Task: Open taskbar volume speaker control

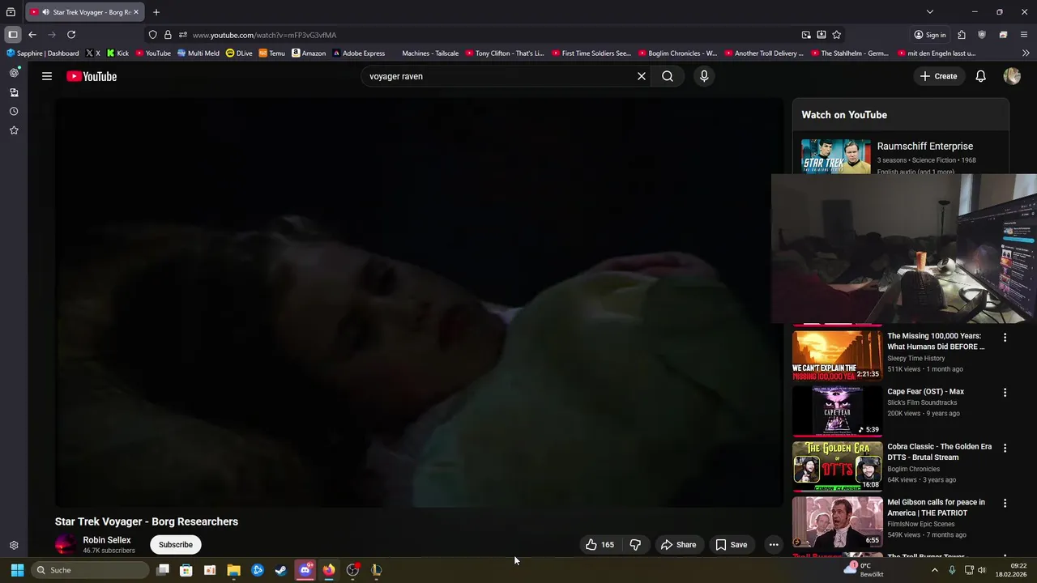Action: (982, 570)
